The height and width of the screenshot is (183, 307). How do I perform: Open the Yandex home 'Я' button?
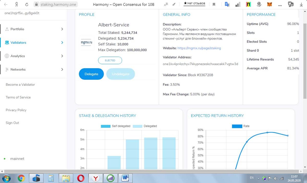[17, 5]
